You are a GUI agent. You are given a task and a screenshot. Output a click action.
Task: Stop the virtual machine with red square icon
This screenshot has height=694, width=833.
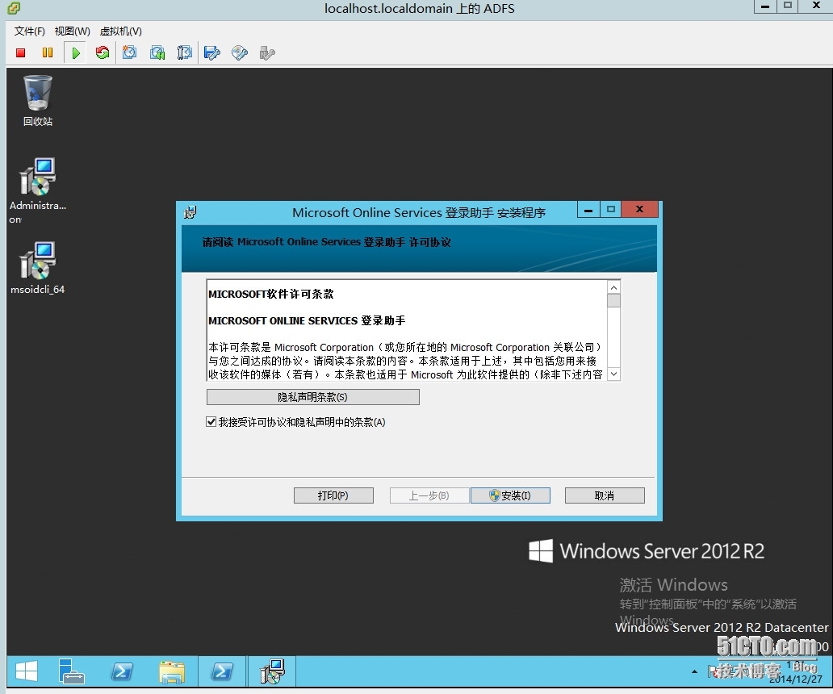click(x=21, y=52)
